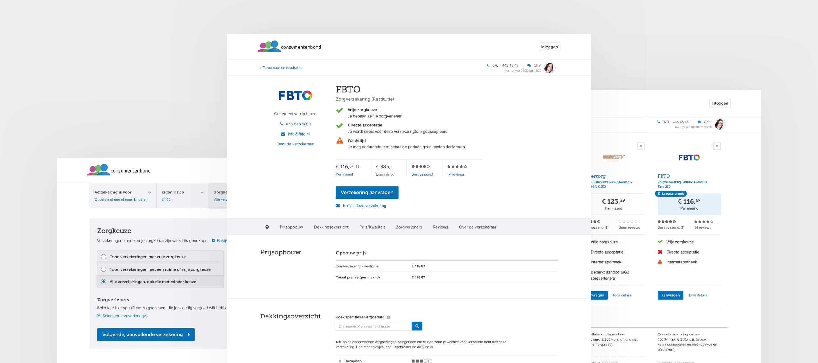Open the Verzekering is voor dropdown
818x363 pixels.
[123, 196]
